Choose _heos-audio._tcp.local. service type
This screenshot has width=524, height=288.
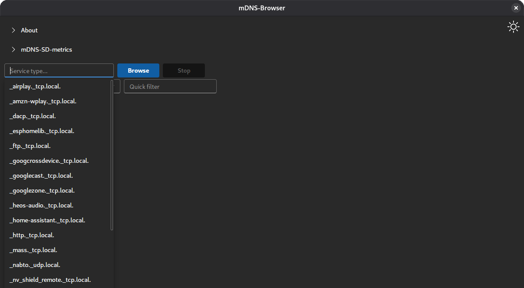41,205
